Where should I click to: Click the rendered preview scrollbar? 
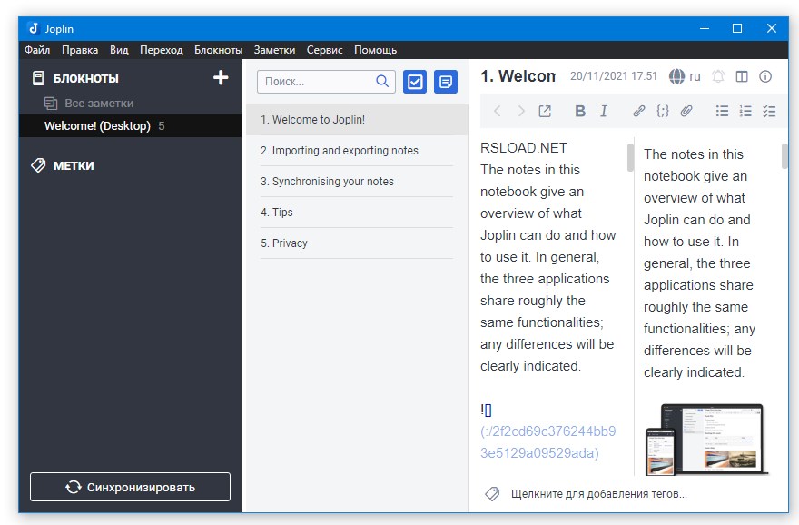(784, 156)
